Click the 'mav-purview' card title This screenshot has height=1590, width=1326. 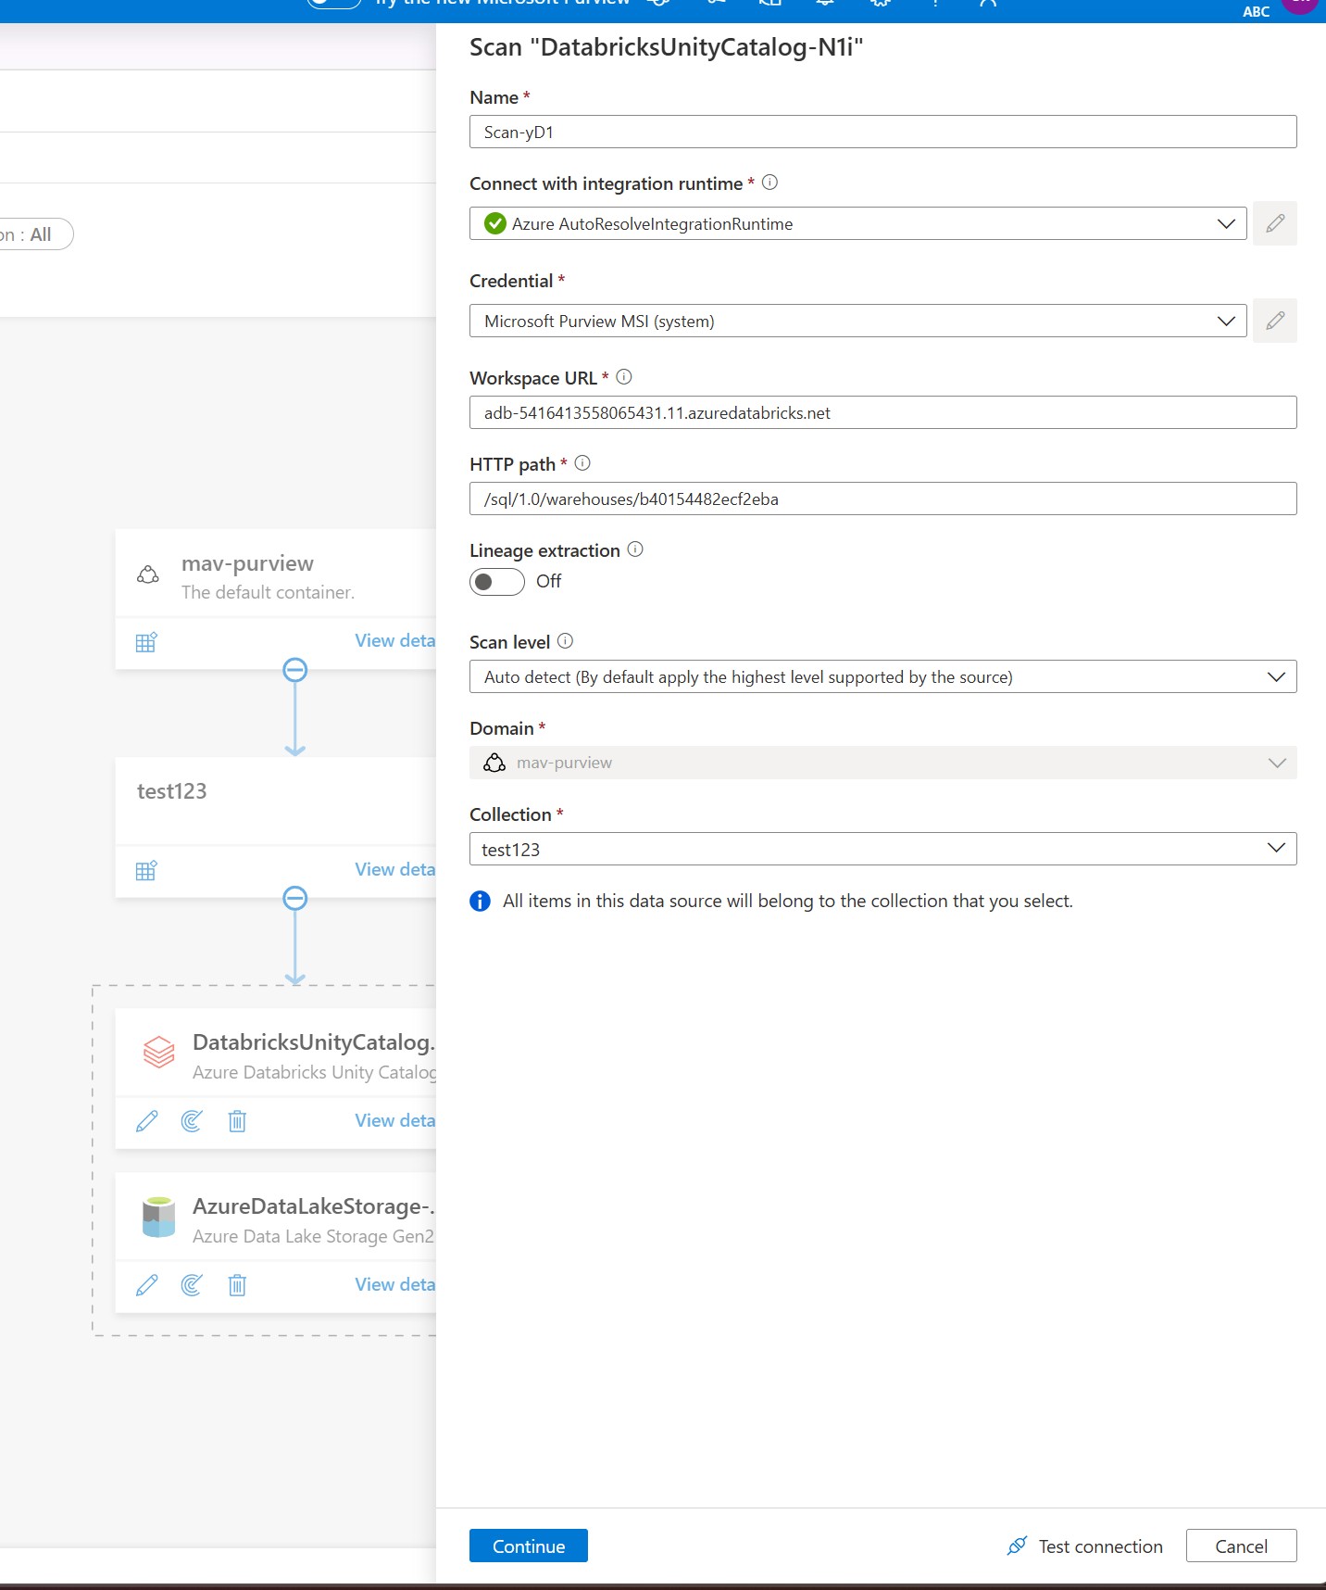(x=247, y=563)
